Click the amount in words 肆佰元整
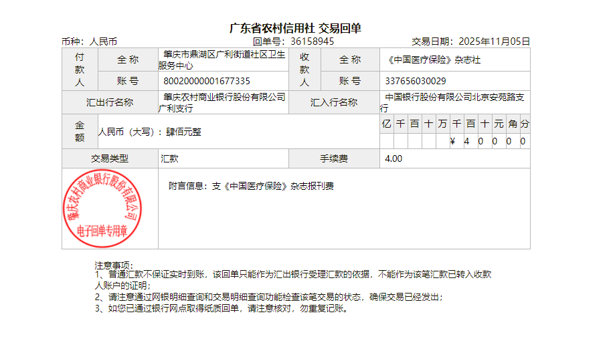This screenshot has width=613, height=355. (183, 132)
